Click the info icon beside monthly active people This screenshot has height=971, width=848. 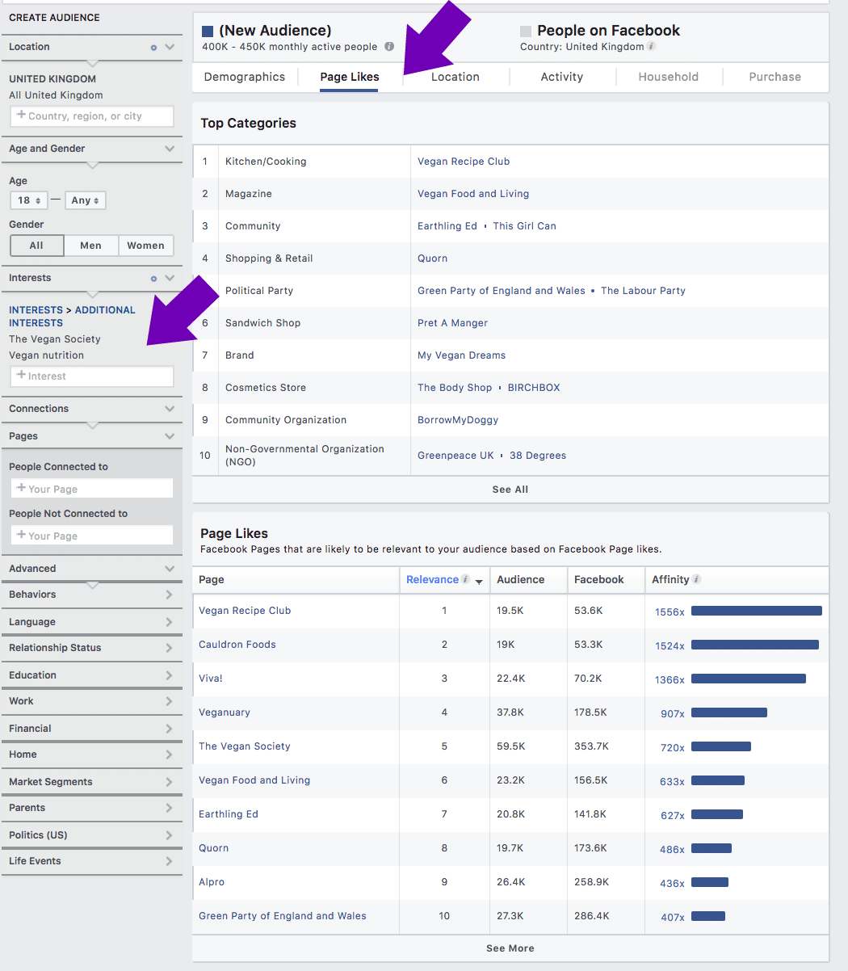[389, 47]
